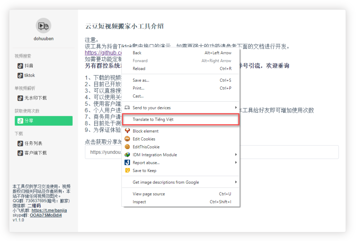The image size is (356, 241).
Task: Click the icon beside 无水印下载
Action: pyautogui.click(x=20, y=98)
